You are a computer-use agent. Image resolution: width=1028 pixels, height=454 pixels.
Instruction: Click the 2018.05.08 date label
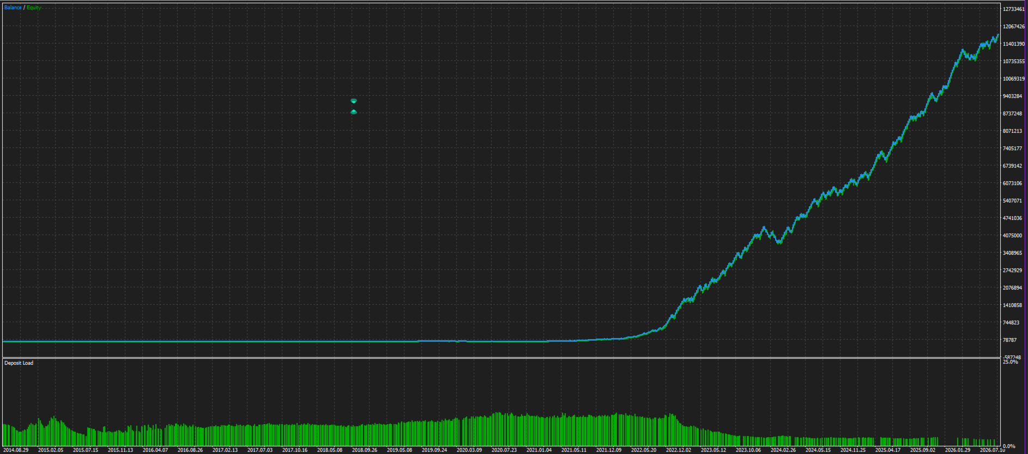[330, 450]
